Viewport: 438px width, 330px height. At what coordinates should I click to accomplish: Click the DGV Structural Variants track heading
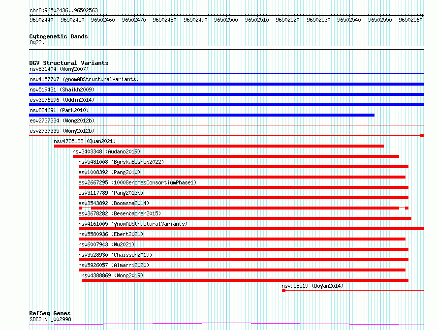click(69, 63)
